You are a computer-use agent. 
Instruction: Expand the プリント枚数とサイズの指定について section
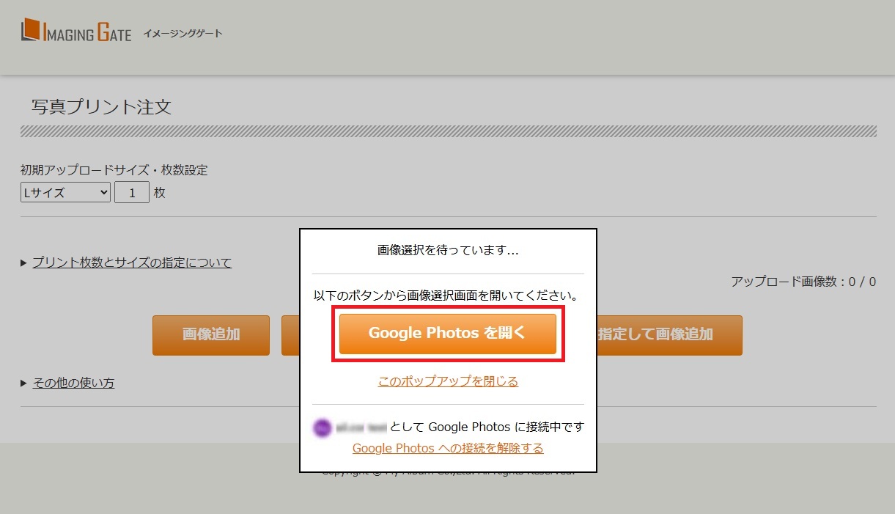(132, 262)
